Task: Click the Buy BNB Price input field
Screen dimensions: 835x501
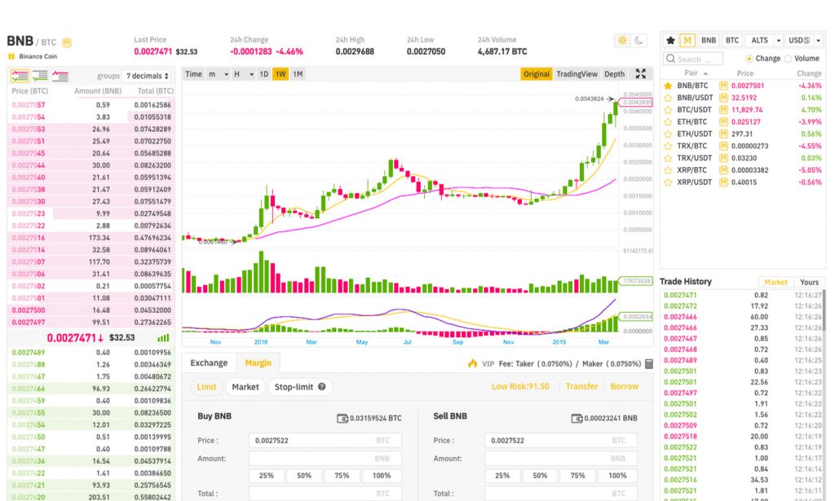Action: [325, 441]
